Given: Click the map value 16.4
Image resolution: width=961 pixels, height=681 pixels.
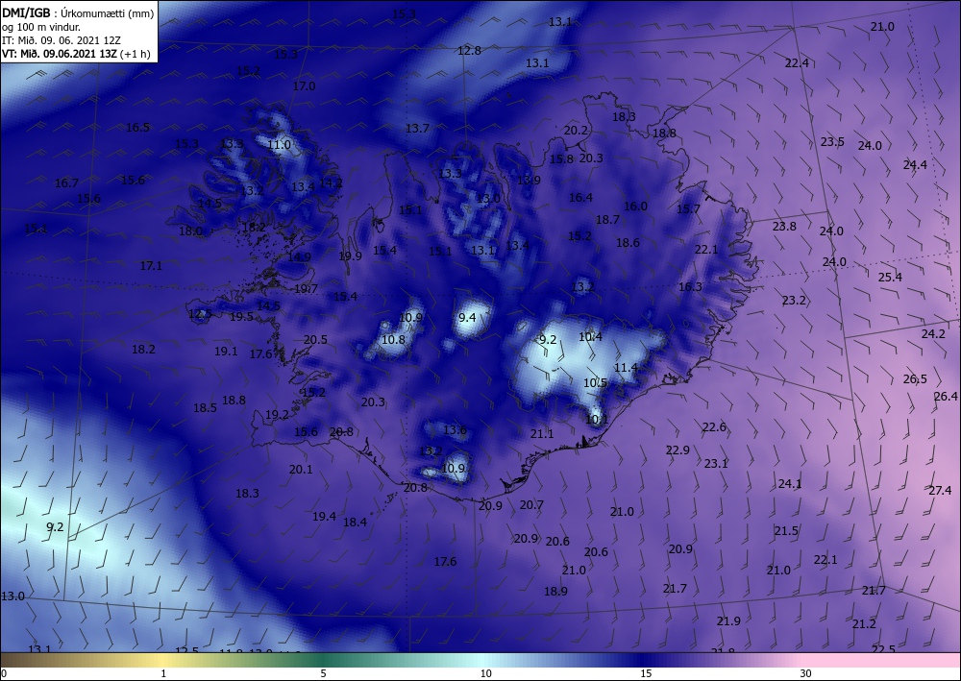Looking at the screenshot, I should click(x=580, y=197).
